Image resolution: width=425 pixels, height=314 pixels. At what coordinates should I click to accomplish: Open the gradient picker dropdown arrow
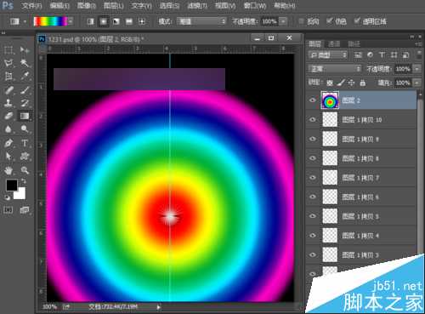(x=71, y=21)
